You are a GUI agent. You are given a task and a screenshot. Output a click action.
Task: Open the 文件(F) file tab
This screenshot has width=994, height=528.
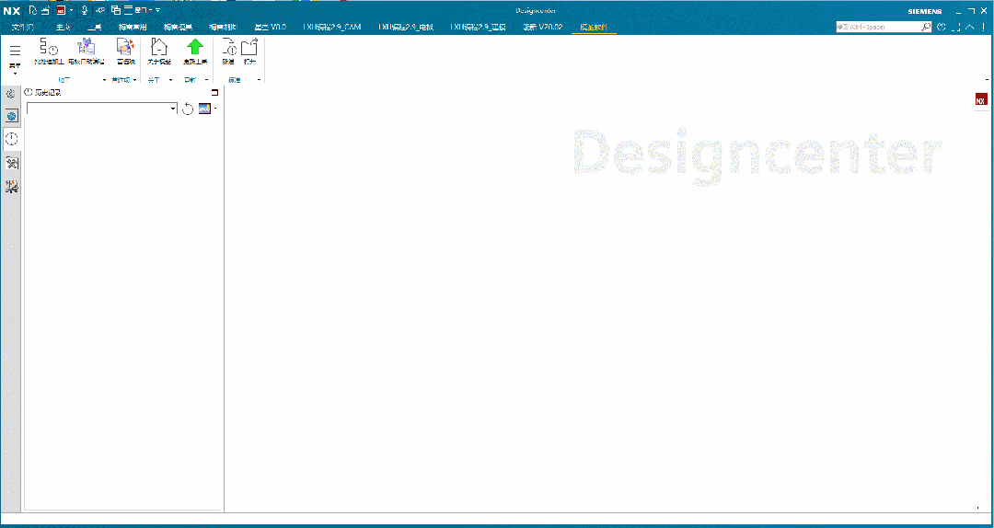(23, 28)
